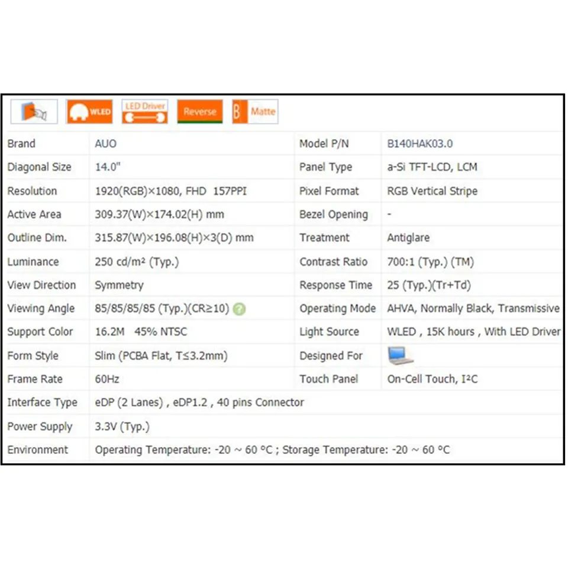Click the Diagonal Size label

[x=39, y=167]
